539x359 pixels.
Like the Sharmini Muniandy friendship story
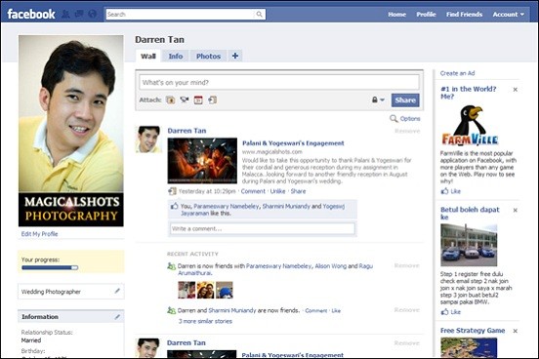pyautogui.click(x=336, y=310)
